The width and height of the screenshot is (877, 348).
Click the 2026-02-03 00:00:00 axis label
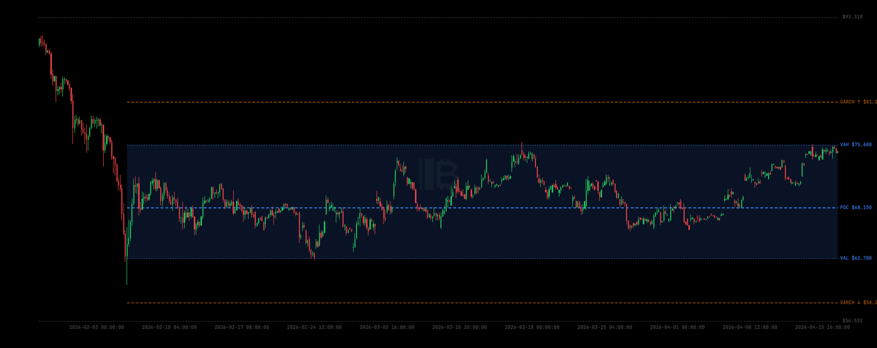coord(96,328)
